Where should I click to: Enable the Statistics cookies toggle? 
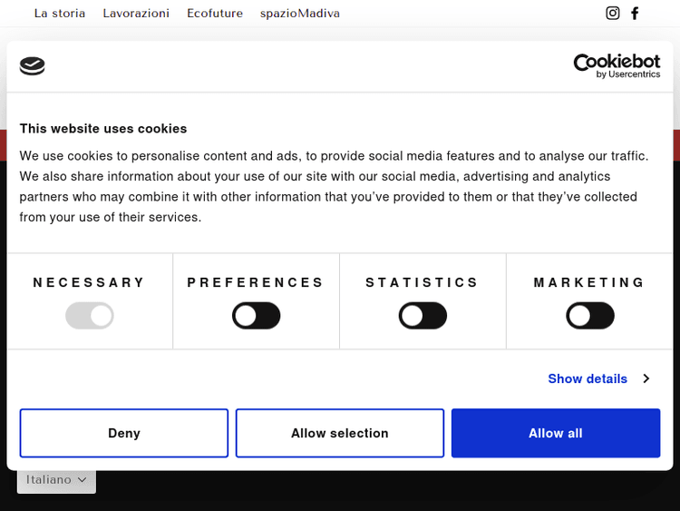(423, 316)
